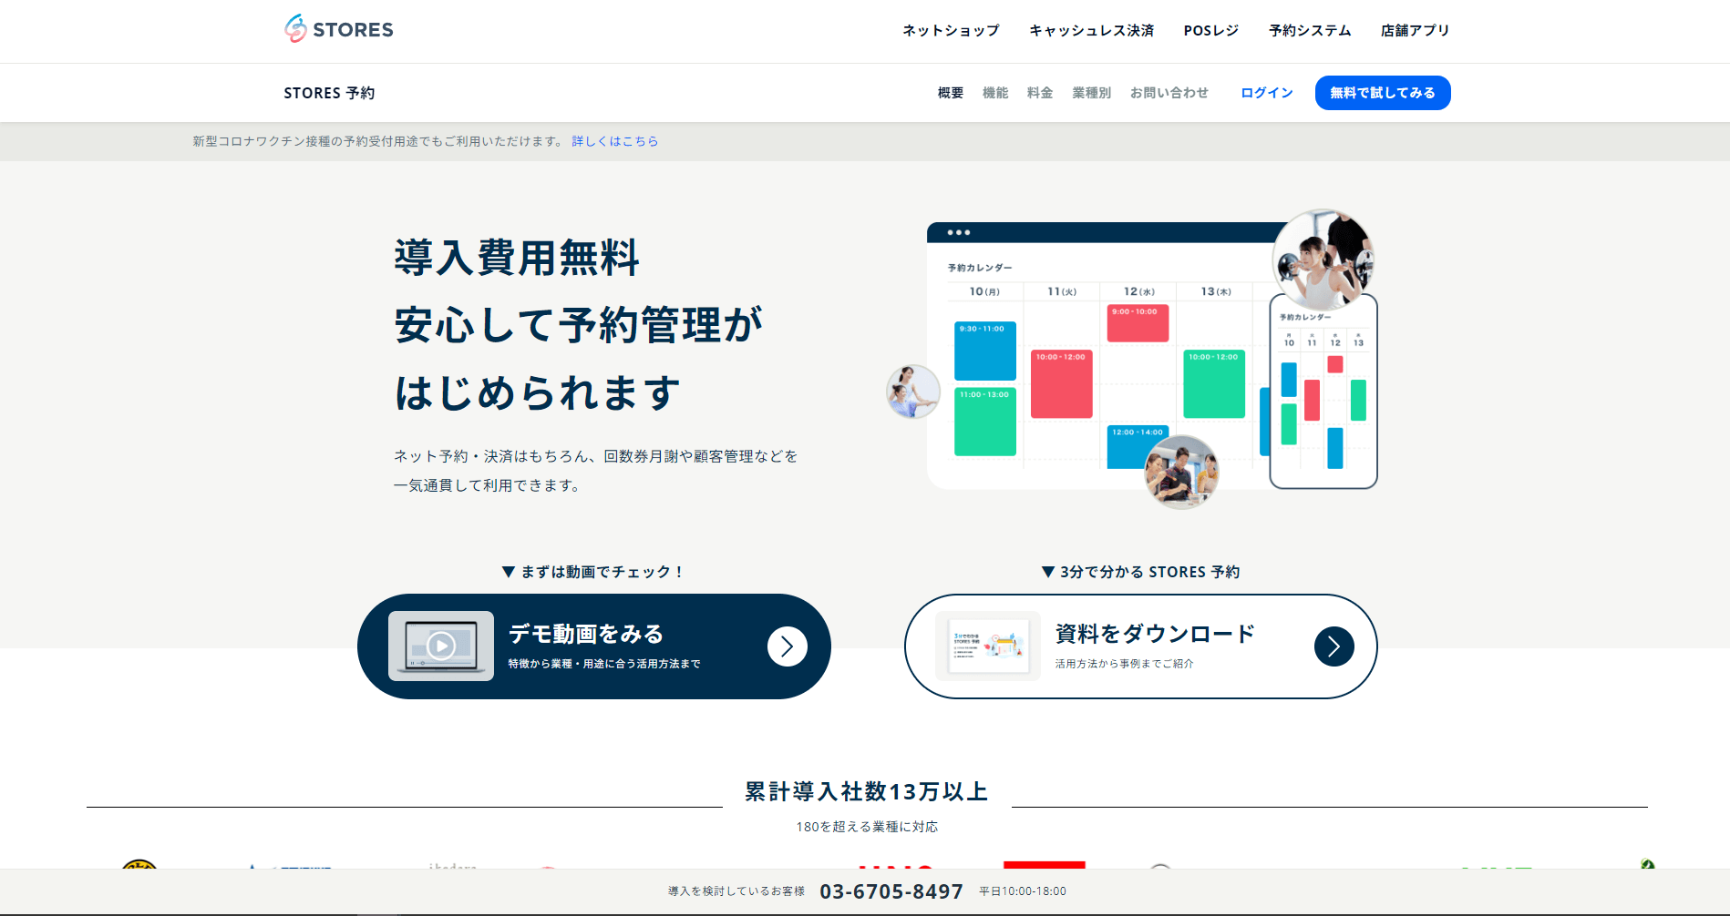Click the dark arrow on the download button

coord(1334,646)
